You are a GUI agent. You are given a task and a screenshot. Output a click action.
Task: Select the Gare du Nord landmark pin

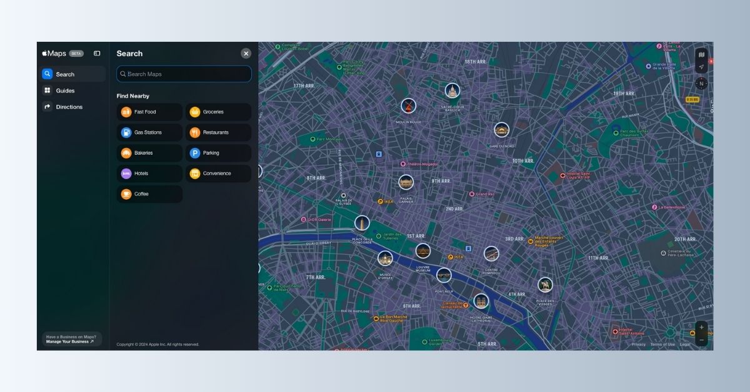click(501, 130)
